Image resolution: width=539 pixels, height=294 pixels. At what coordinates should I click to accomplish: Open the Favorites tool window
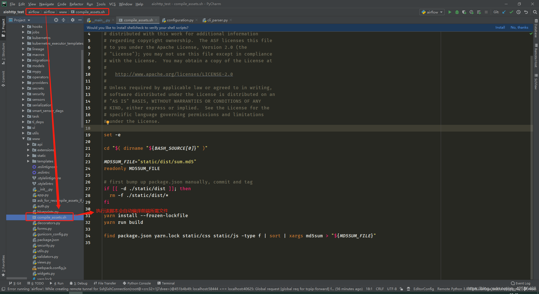[x=3, y=265]
